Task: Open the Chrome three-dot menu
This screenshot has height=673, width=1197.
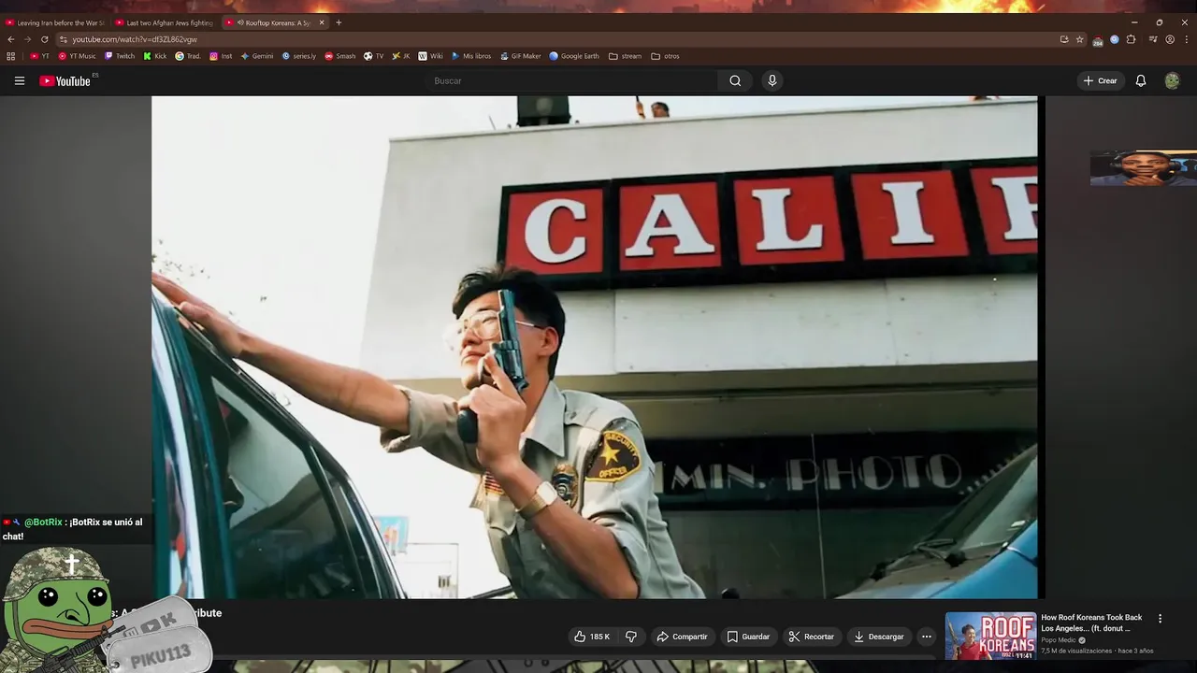Action: click(x=1187, y=39)
